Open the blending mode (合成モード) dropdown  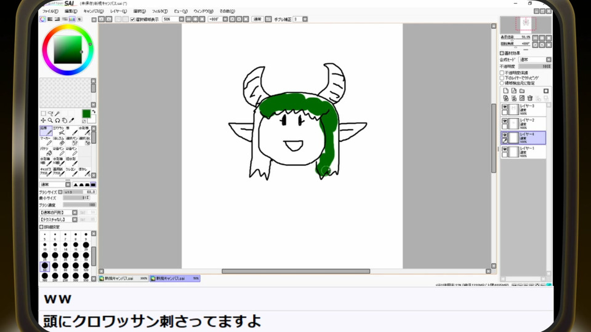point(549,60)
